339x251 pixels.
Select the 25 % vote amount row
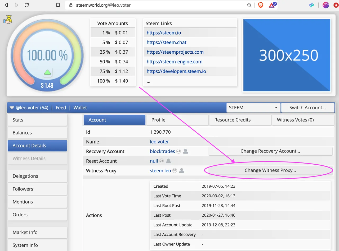coord(113,52)
